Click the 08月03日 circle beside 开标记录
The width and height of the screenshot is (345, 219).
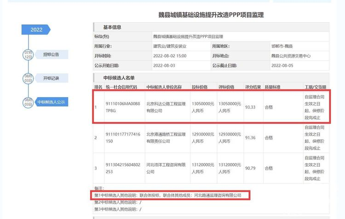coord(28,78)
